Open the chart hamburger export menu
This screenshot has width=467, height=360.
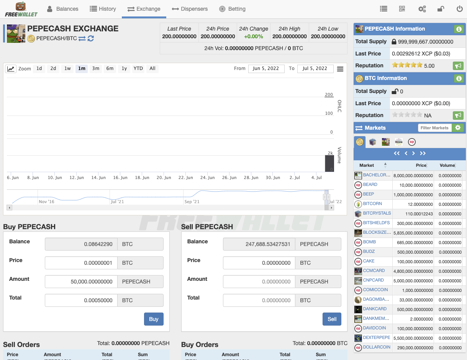click(x=340, y=69)
